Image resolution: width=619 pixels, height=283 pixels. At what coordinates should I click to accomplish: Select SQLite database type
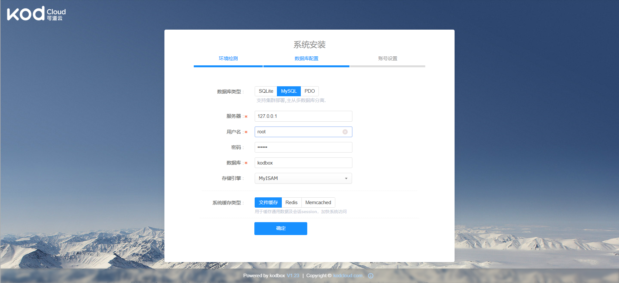click(266, 91)
